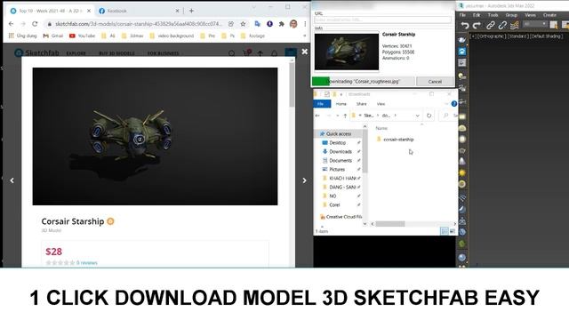Click the Sketchfab search icon

click(x=231, y=53)
